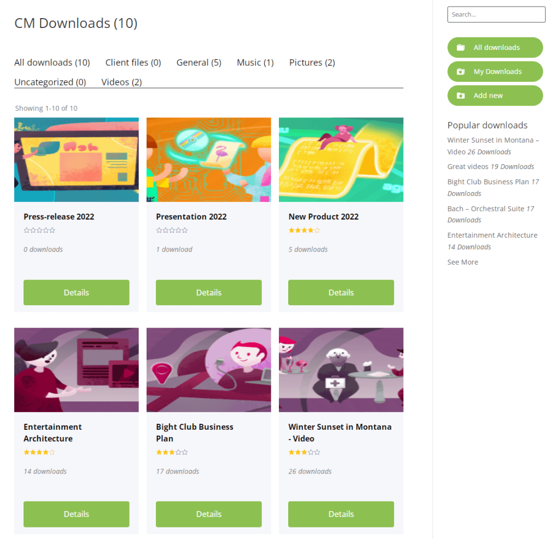
Task: Click star rating under Press-release 2022
Action: pos(40,231)
